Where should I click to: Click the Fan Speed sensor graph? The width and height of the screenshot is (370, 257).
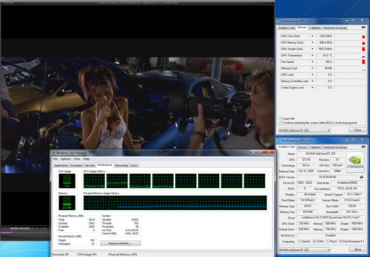tap(350, 62)
